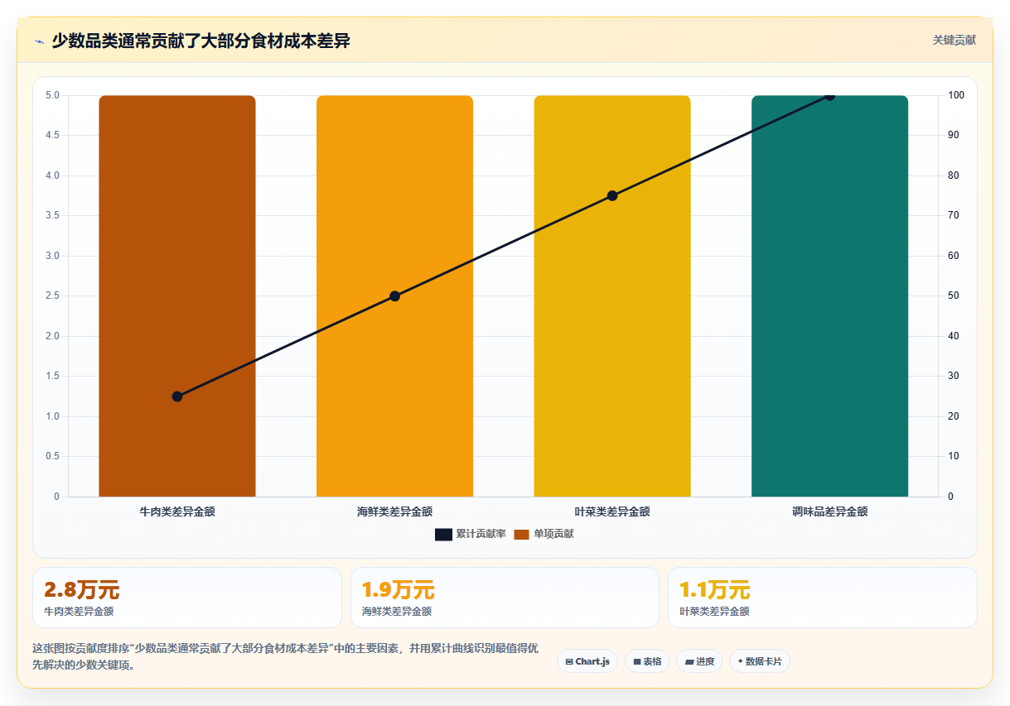Click the 表格 tag chip
The width and height of the screenshot is (1010, 706).
(647, 661)
